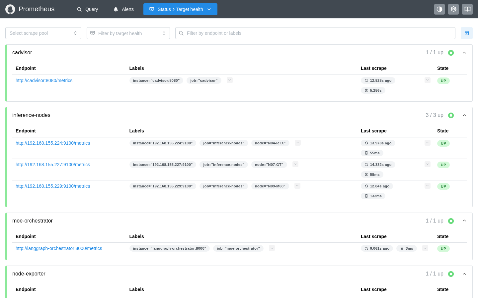Open the Query page
Viewport: 478px width, 298px height.
click(87, 9)
